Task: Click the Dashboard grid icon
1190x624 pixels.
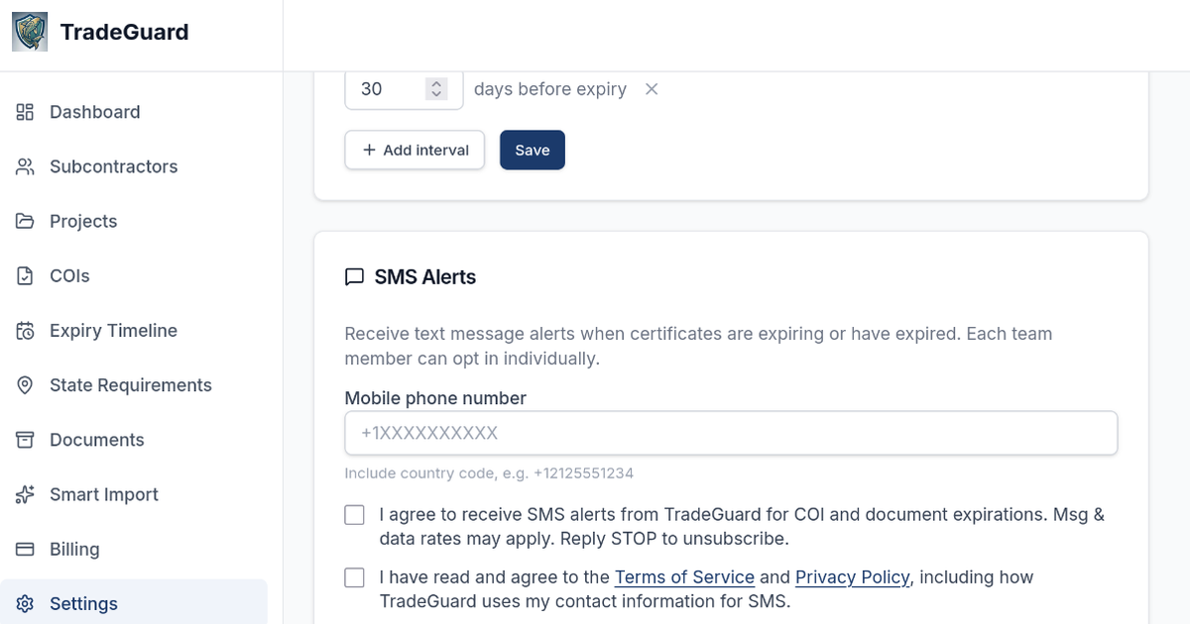Action: pos(26,112)
